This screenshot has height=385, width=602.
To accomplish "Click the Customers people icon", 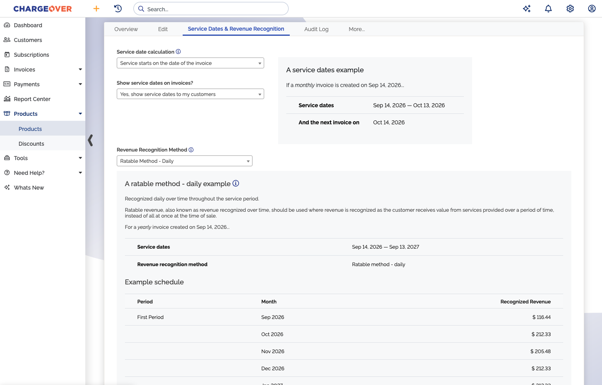I will coord(7,40).
